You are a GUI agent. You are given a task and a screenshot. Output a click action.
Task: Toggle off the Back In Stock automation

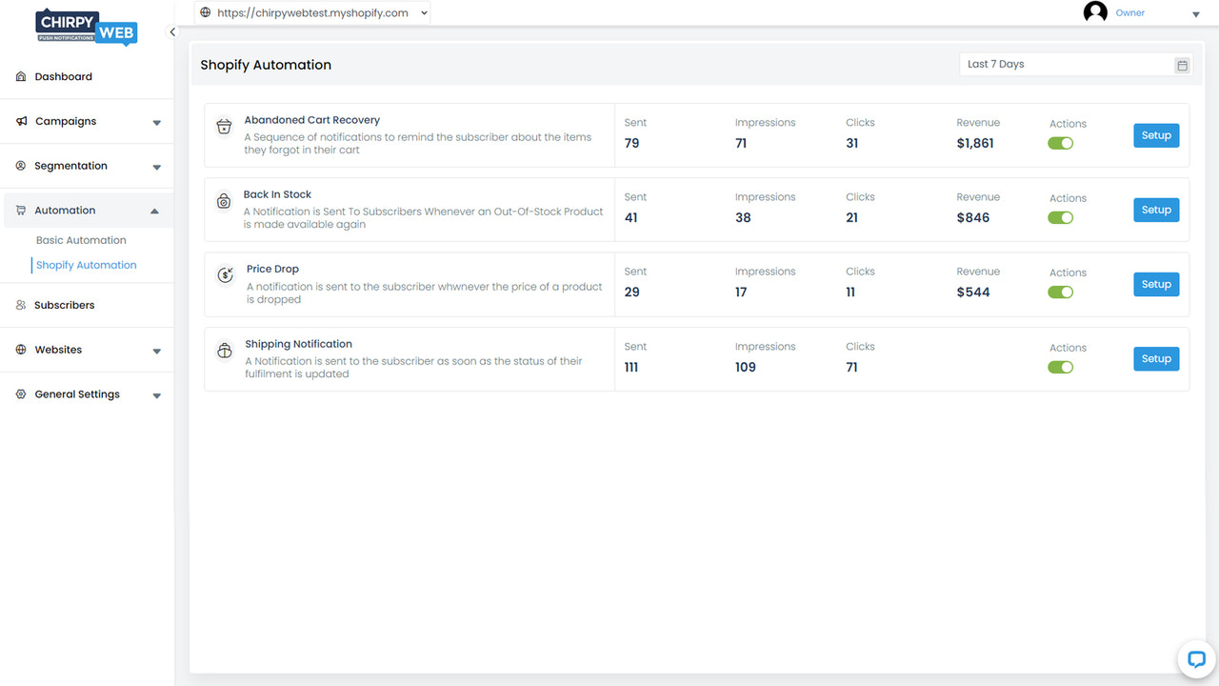[x=1060, y=217]
